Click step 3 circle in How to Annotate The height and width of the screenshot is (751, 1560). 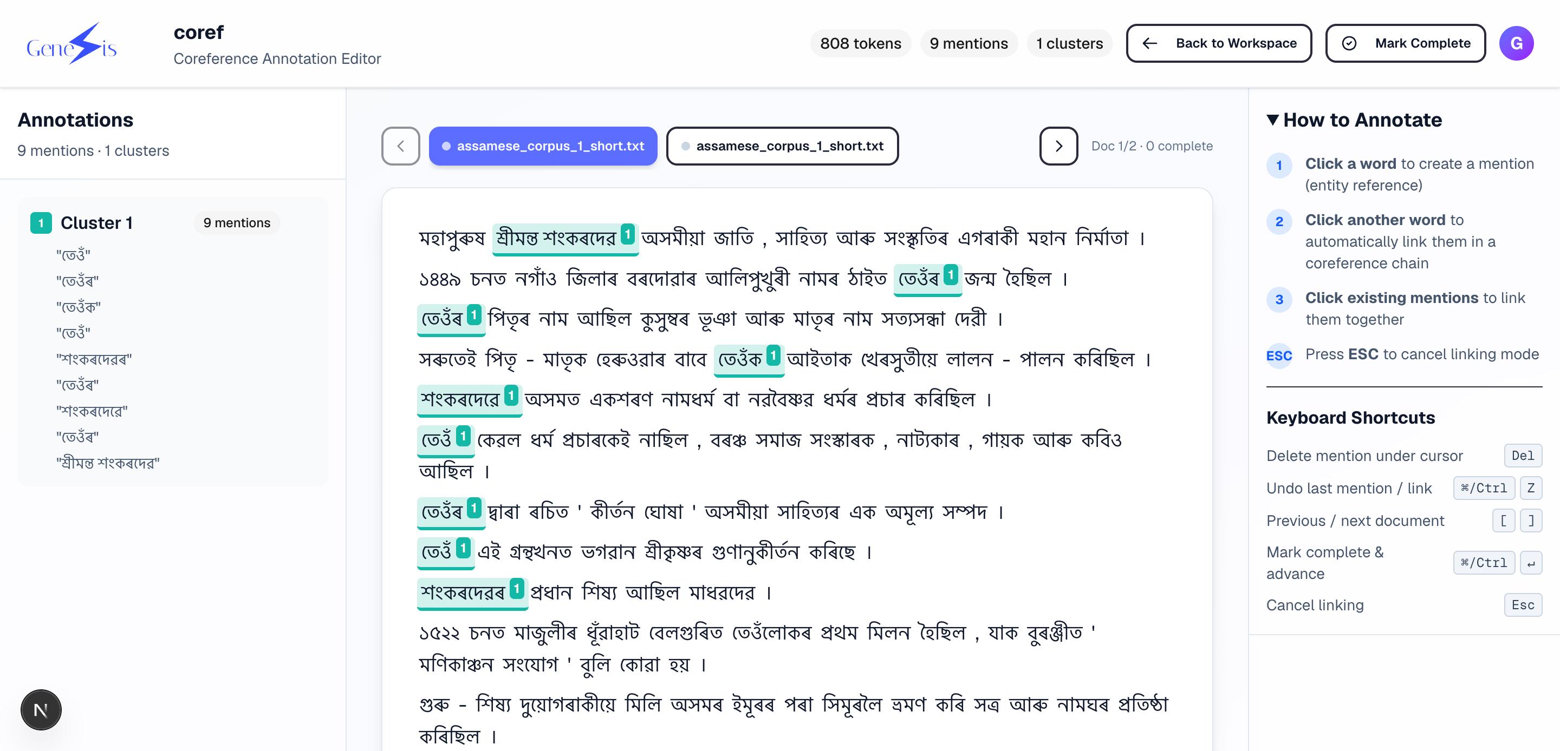pyautogui.click(x=1279, y=300)
